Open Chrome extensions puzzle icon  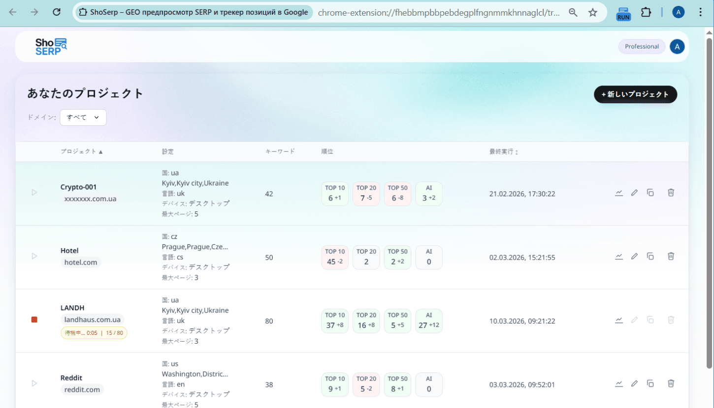[646, 13]
